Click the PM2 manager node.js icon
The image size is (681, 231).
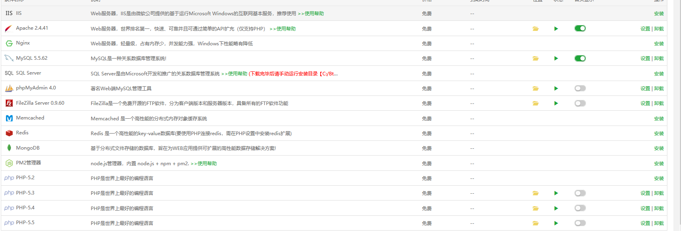click(9, 163)
